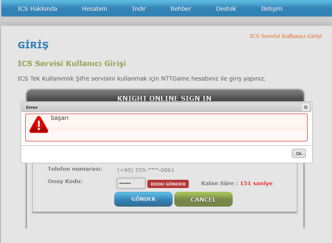
Task: Go to the İndir menu item
Action: tap(139, 9)
